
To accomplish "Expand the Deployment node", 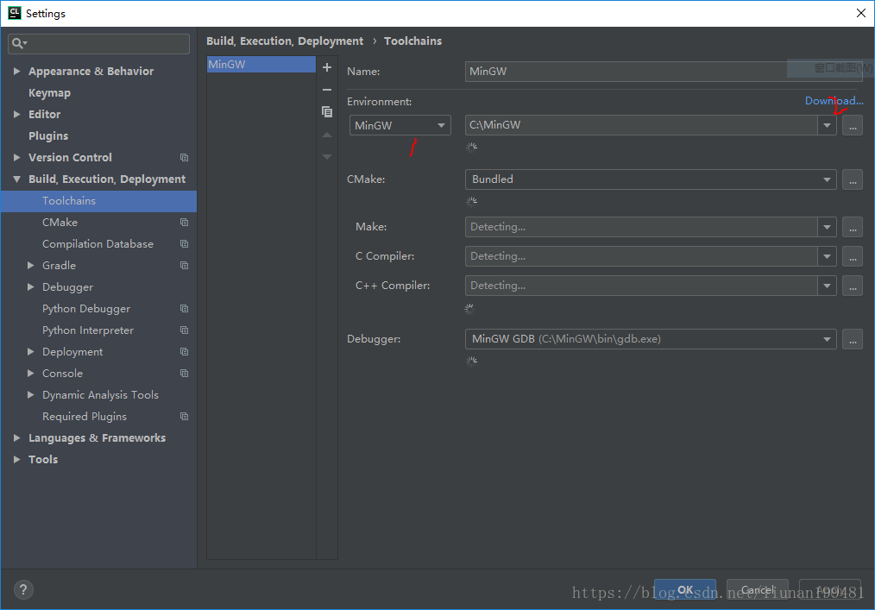I will (31, 352).
